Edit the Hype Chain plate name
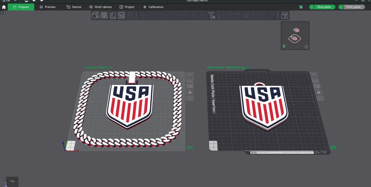Screen dimensions: 371x187 coord(111,68)
